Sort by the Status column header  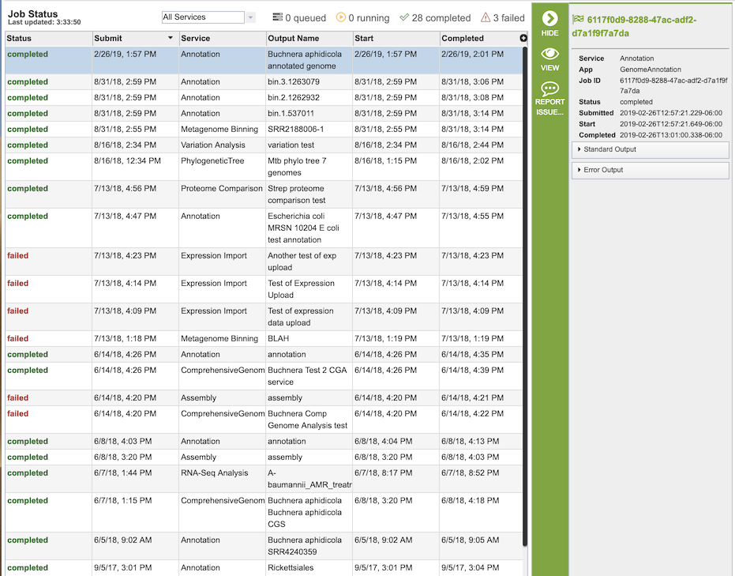(x=49, y=39)
